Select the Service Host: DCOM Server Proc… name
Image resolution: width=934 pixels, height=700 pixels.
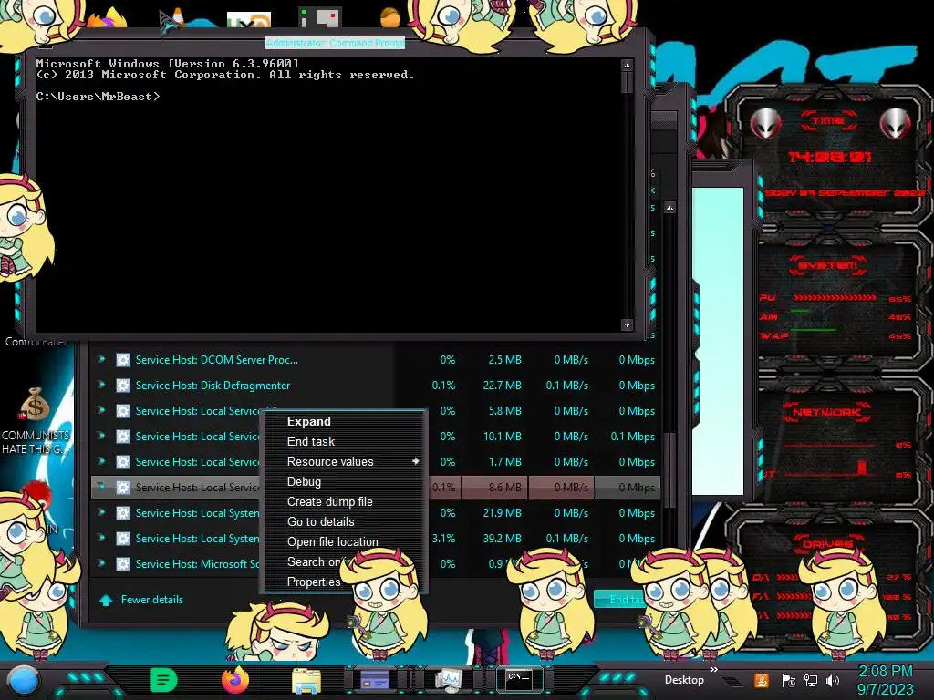(x=217, y=359)
